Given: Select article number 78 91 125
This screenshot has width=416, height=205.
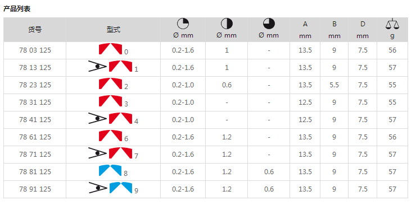Looking at the screenshot, I should point(35,189).
